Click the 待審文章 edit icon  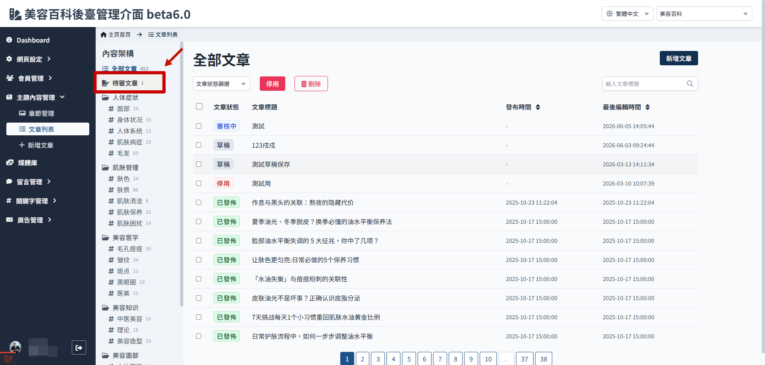[106, 83]
